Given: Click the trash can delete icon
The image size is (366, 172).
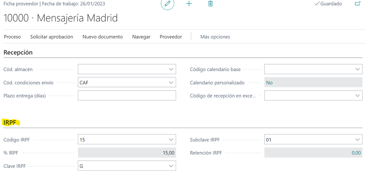Looking at the screenshot, I should 211,4.
